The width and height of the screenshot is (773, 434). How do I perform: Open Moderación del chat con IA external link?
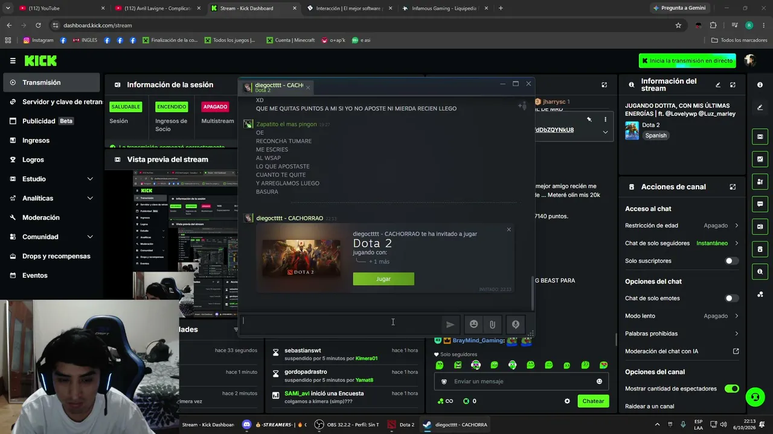[736, 351]
